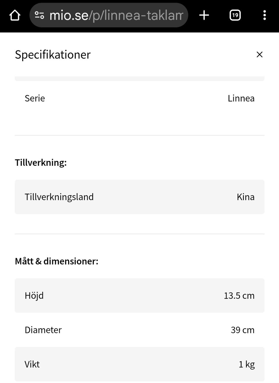Open the tab switcher showing 19 tabs

235,15
